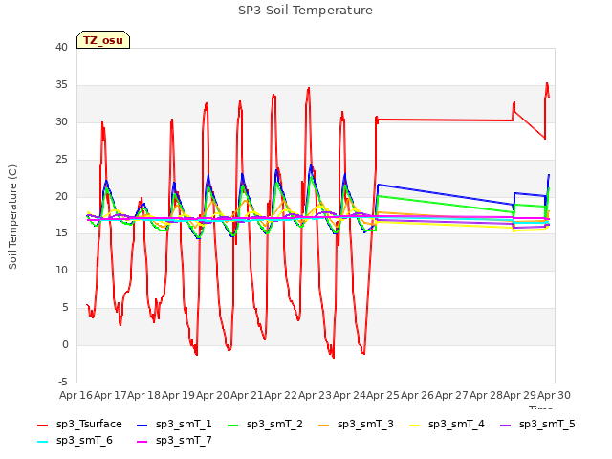Toggle the sp3_smT_4 legend entry
The width and height of the screenshot is (612, 459).
[447, 425]
